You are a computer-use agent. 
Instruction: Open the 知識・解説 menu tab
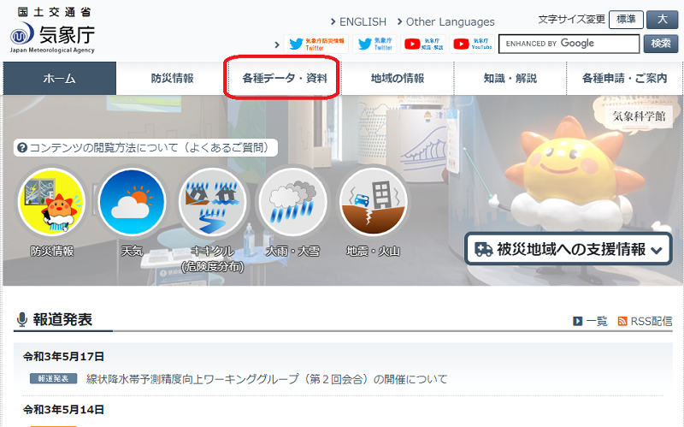510,78
